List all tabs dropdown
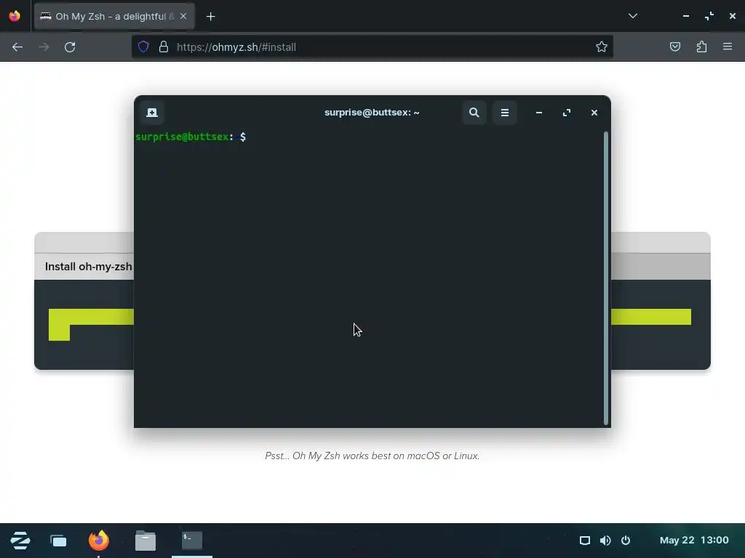This screenshot has height=558, width=745. tap(632, 16)
